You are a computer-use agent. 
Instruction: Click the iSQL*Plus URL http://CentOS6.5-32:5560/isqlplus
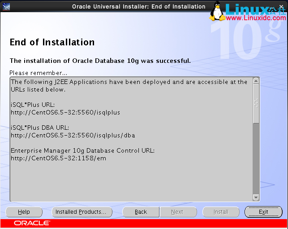tap(65, 112)
